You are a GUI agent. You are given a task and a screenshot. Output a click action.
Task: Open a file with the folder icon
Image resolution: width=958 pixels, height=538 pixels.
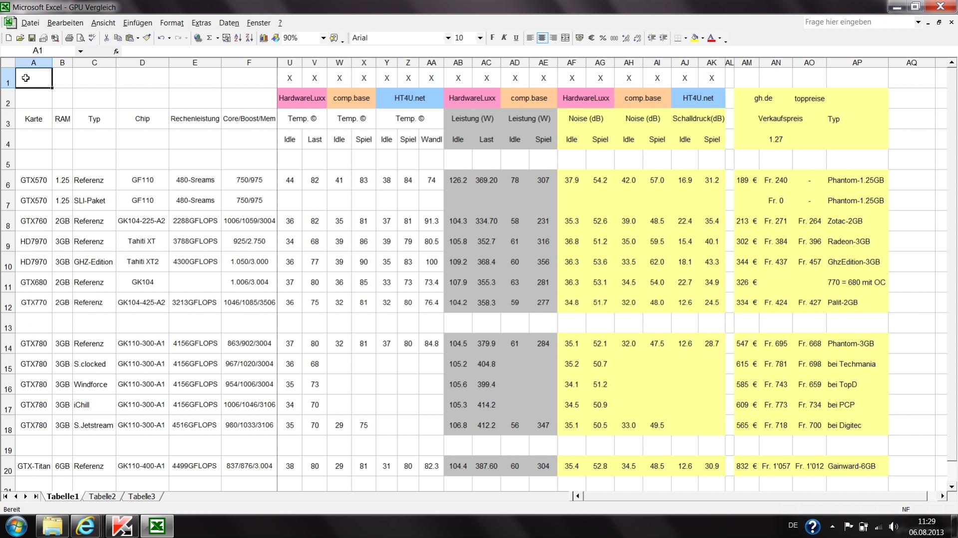20,38
